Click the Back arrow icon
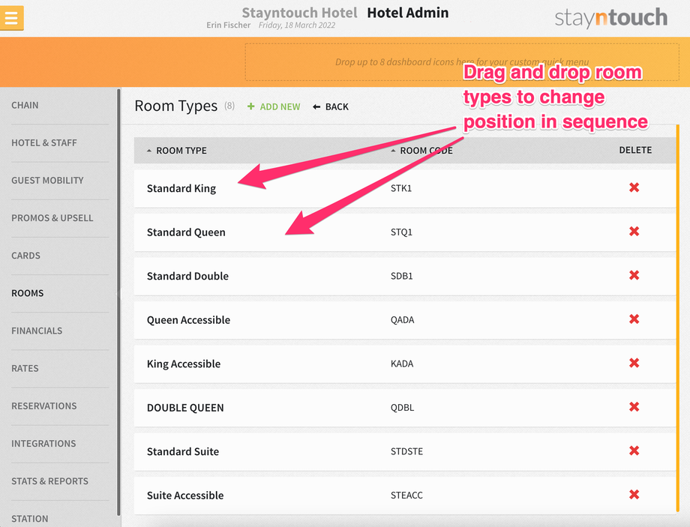This screenshot has width=690, height=527. (x=316, y=107)
